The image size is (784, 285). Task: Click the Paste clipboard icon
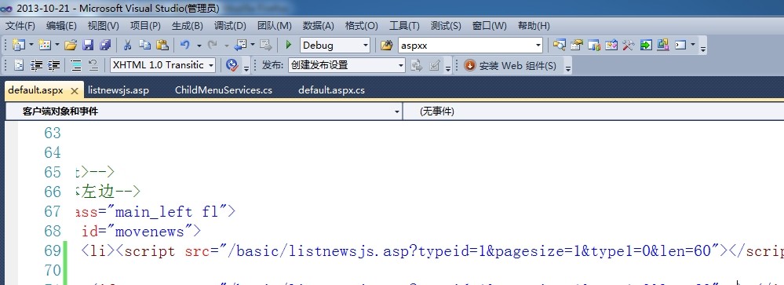[162, 45]
